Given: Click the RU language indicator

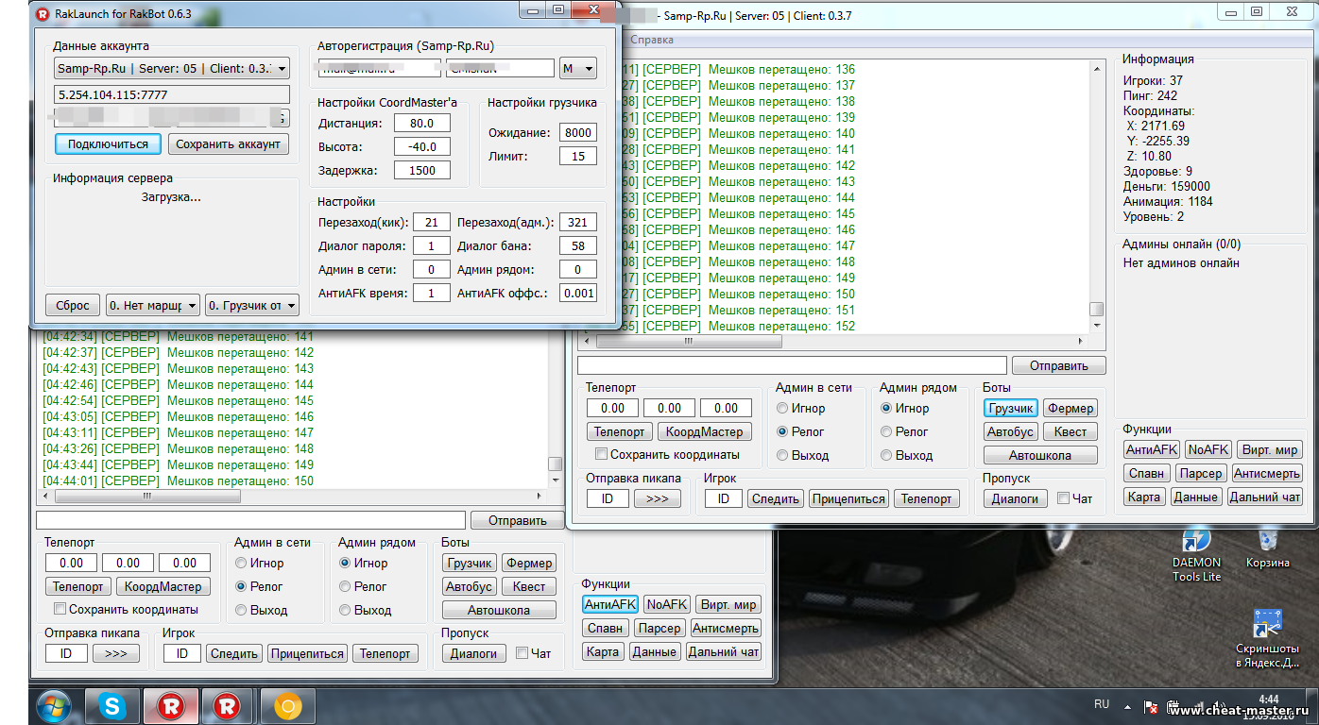Looking at the screenshot, I should click(x=1101, y=704).
